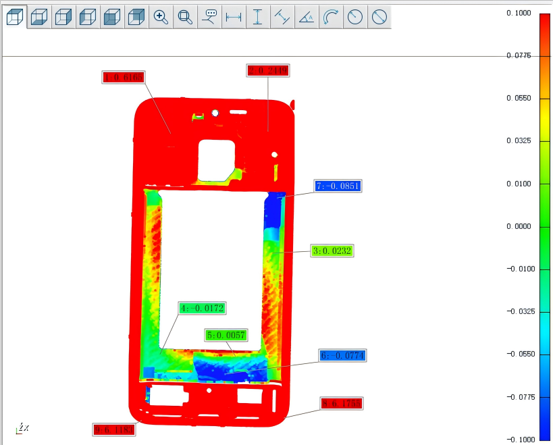Click the zoom-to-window magnifier tool
553x445 pixels.
184,17
